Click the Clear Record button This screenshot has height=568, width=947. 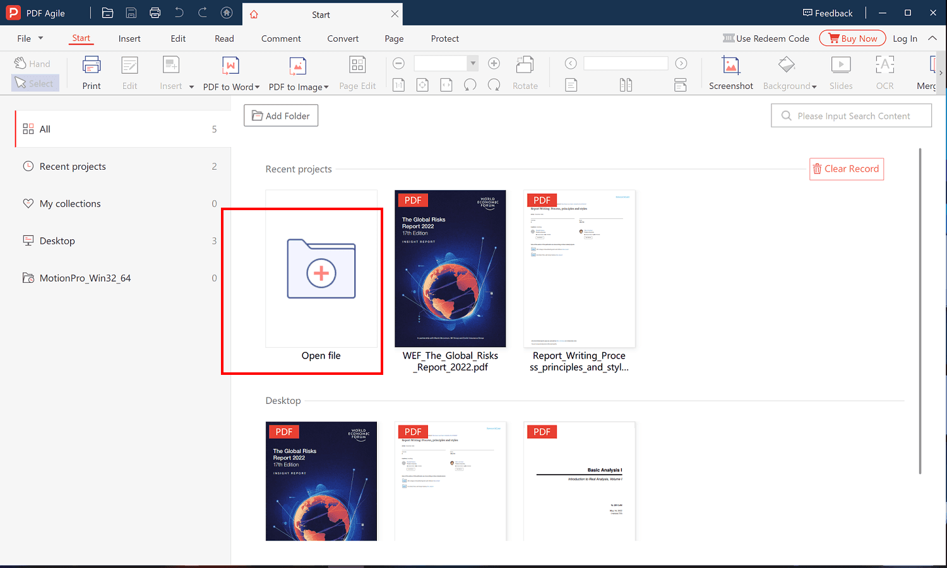[847, 169]
